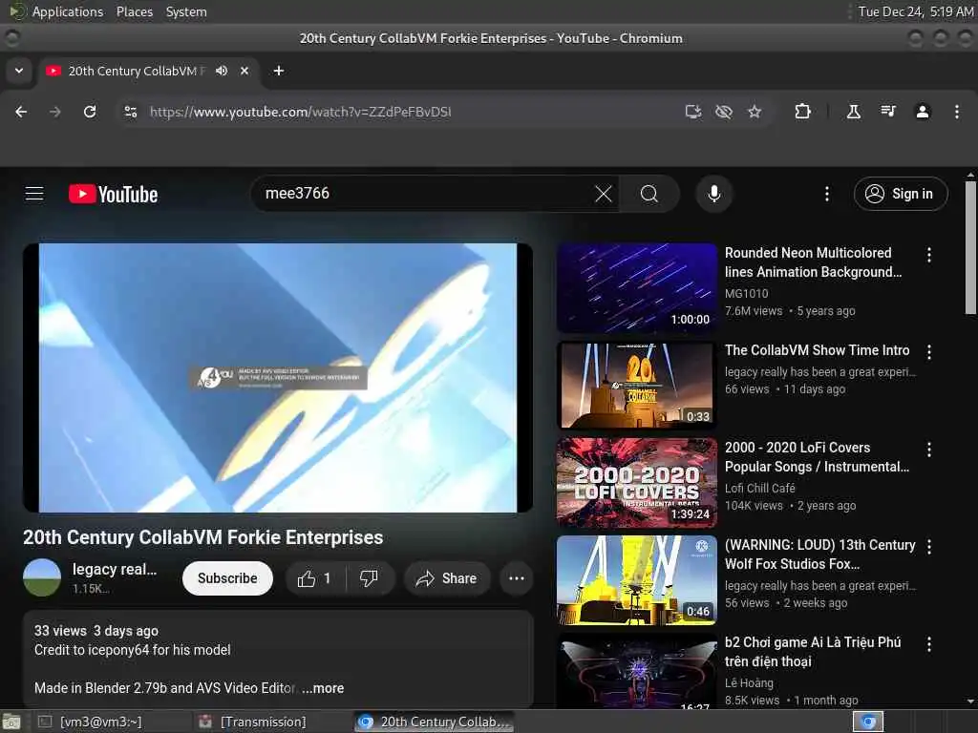Open the Chromium profile icon
This screenshot has width=978, height=733.
click(923, 112)
